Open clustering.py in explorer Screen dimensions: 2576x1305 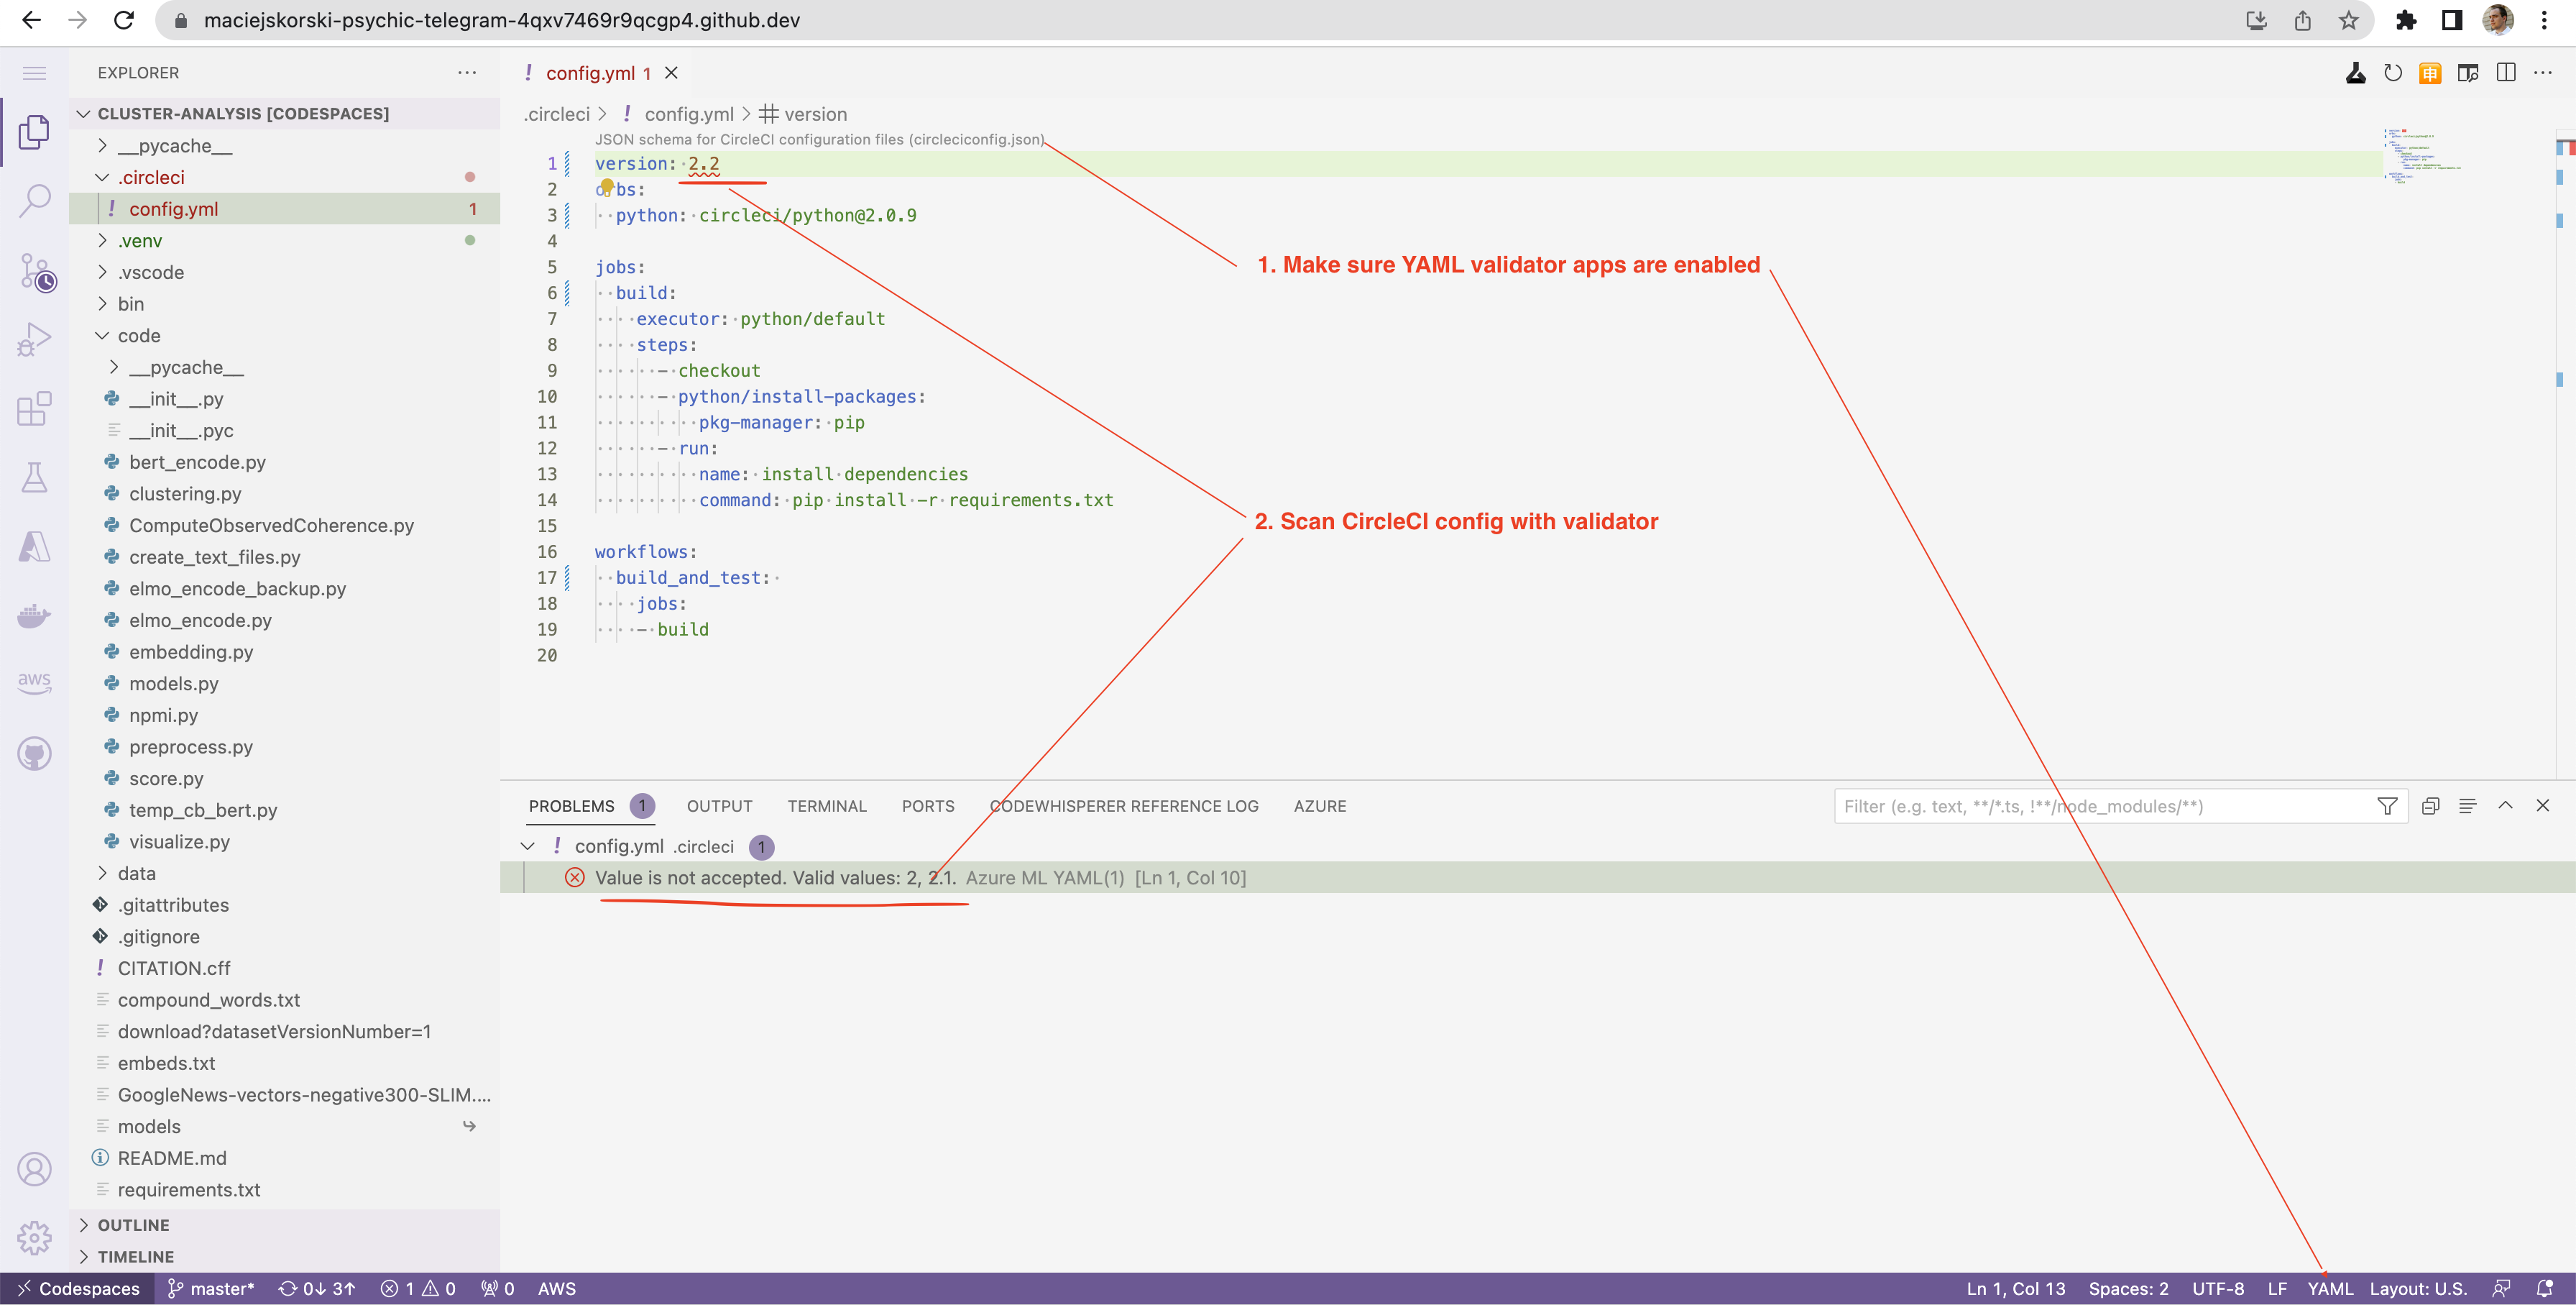[x=185, y=493]
